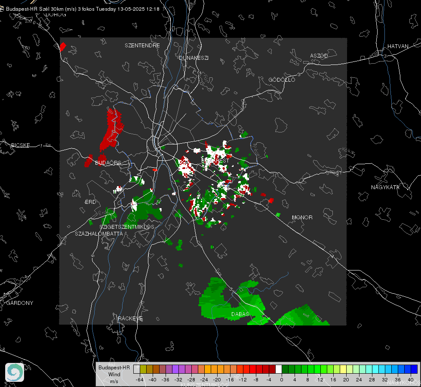Click the GÖDÖLLŐ town label
The image size is (421, 387).
[282, 80]
